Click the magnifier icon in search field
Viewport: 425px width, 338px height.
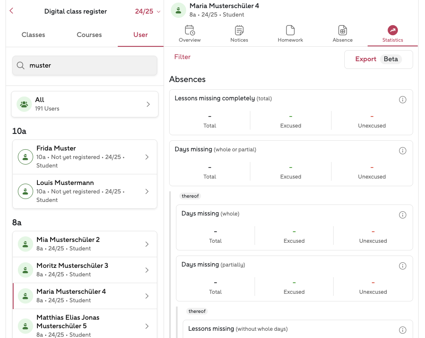coord(20,65)
